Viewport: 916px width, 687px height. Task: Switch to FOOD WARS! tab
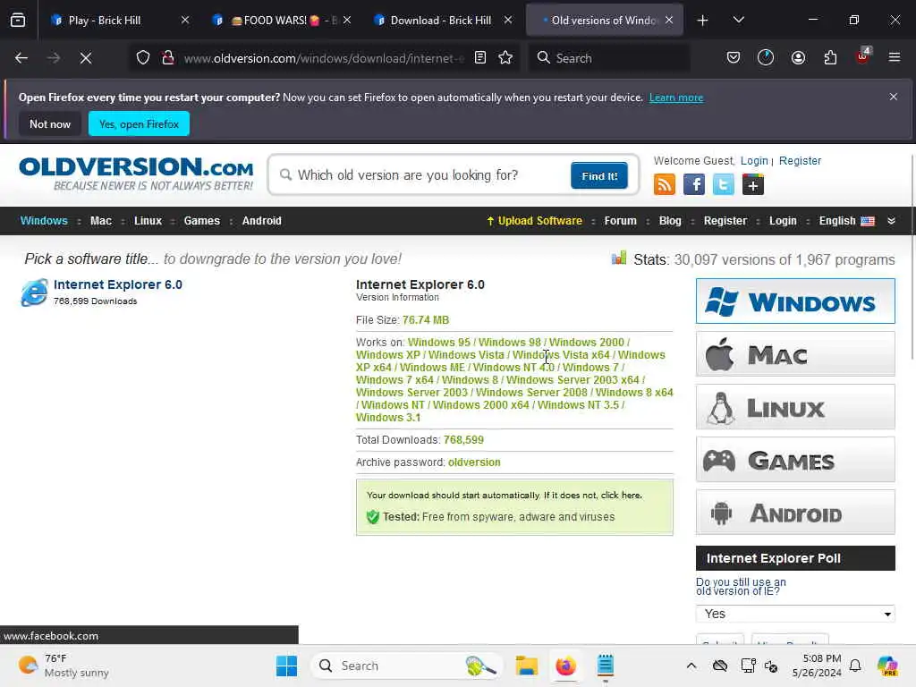[282, 20]
